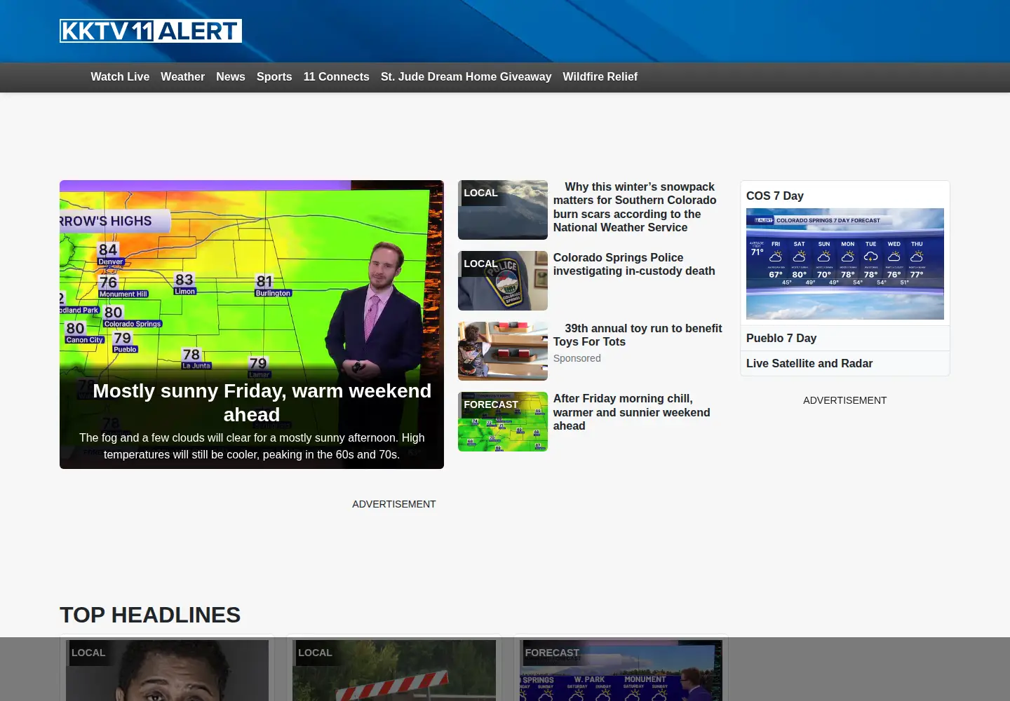Click the police badge story thumbnail

[503, 280]
